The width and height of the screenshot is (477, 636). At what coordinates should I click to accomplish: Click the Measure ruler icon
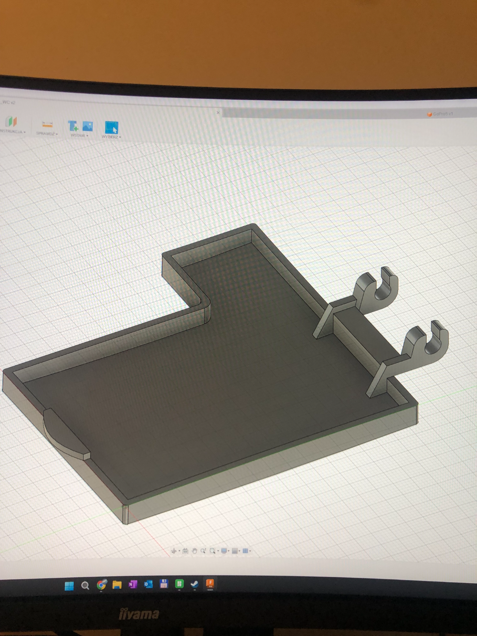pyautogui.click(x=47, y=125)
